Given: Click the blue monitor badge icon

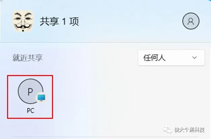Looking at the screenshot, I should tap(41, 98).
